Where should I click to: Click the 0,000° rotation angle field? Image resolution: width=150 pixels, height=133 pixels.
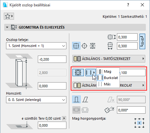(131, 110)
